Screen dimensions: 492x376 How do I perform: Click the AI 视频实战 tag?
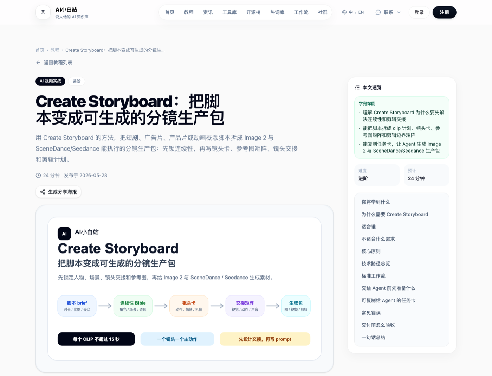(50, 81)
